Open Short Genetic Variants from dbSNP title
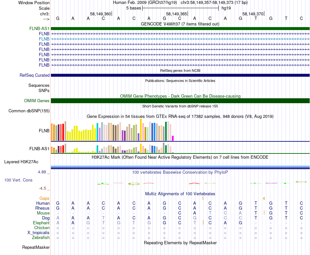 click(x=180, y=106)
